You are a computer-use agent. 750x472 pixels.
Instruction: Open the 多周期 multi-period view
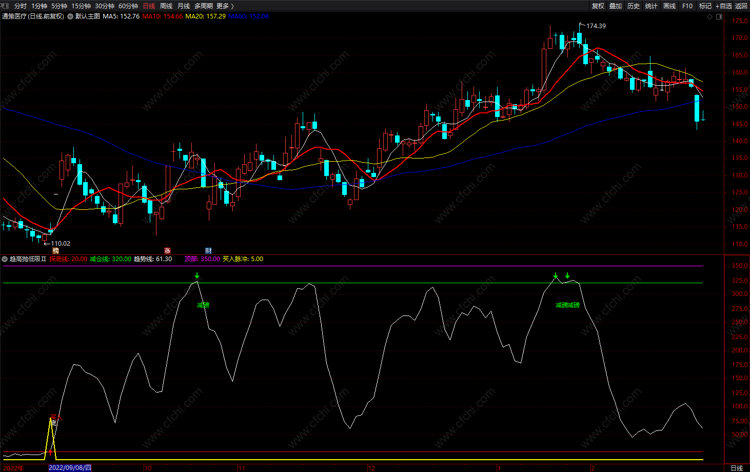click(x=204, y=6)
